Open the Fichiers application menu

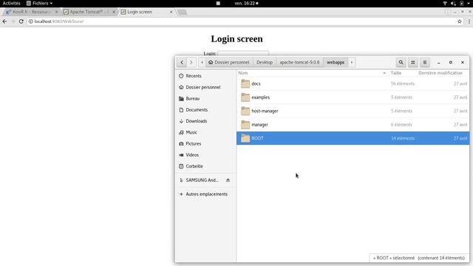tap(39, 3)
